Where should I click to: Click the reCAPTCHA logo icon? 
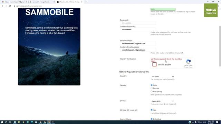[188, 62]
